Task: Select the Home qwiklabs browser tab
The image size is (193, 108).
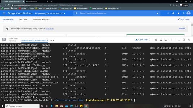Action: tap(13, 2)
